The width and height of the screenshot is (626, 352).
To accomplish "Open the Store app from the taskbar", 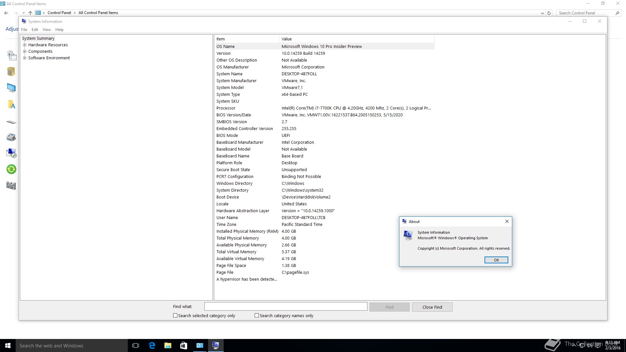I will pyautogui.click(x=184, y=345).
